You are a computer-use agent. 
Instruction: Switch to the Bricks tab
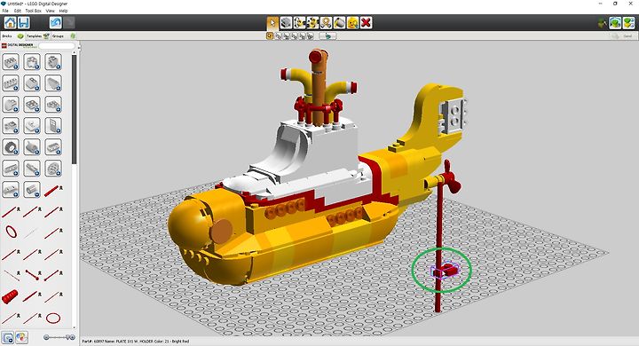12,35
